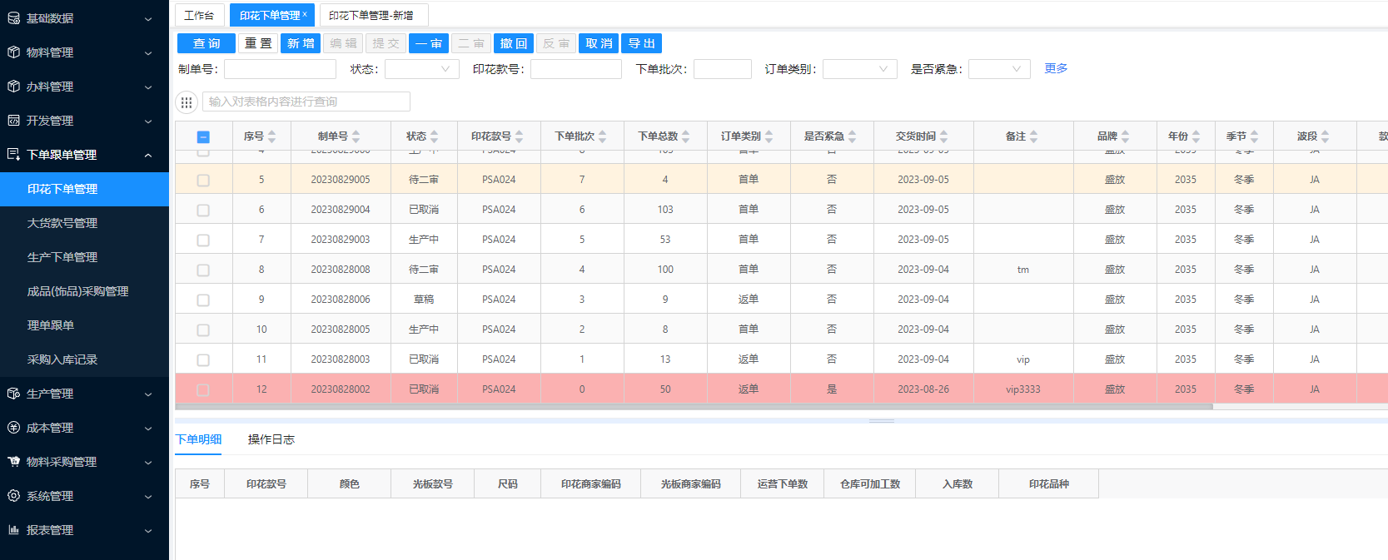Screen dimensions: 1388x560
Task: Click the grid column-settings icon
Action: click(187, 102)
